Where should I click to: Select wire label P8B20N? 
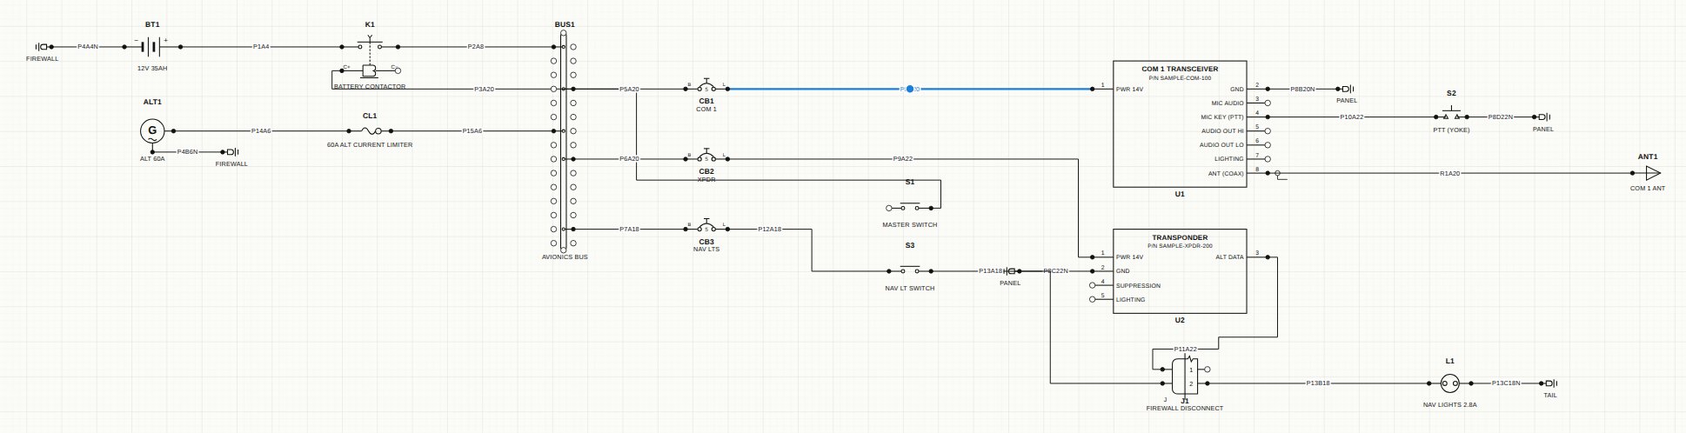point(1302,89)
